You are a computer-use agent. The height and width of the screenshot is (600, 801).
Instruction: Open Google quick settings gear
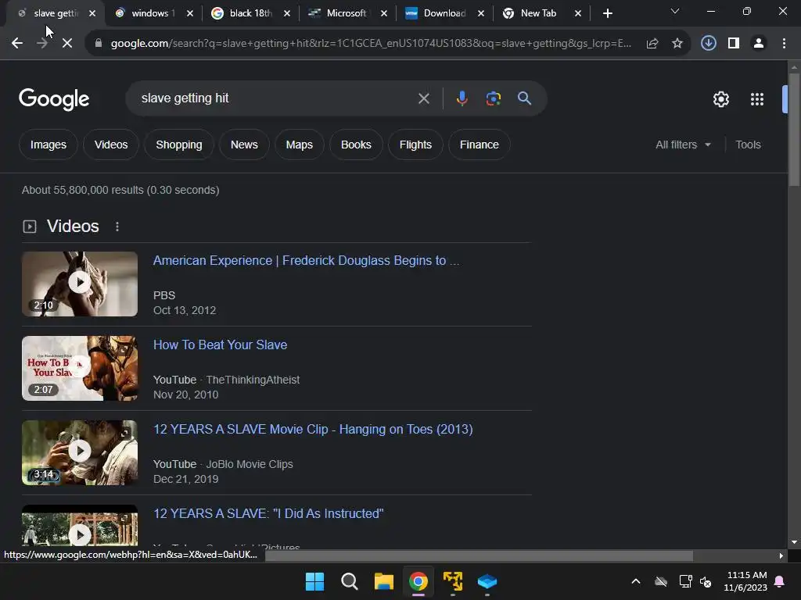tap(720, 99)
